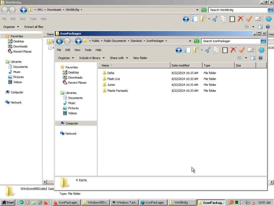274x206 pixels.
Task: Open Organize dropdown in IconPackager window
Action: click(x=66, y=58)
